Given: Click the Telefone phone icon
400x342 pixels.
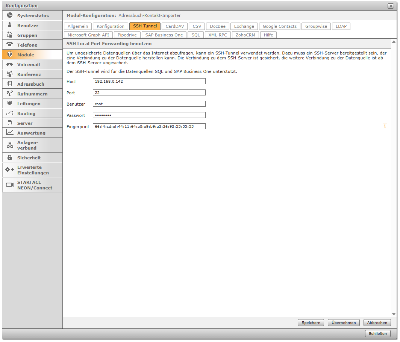Looking at the screenshot, I should 10,45.
